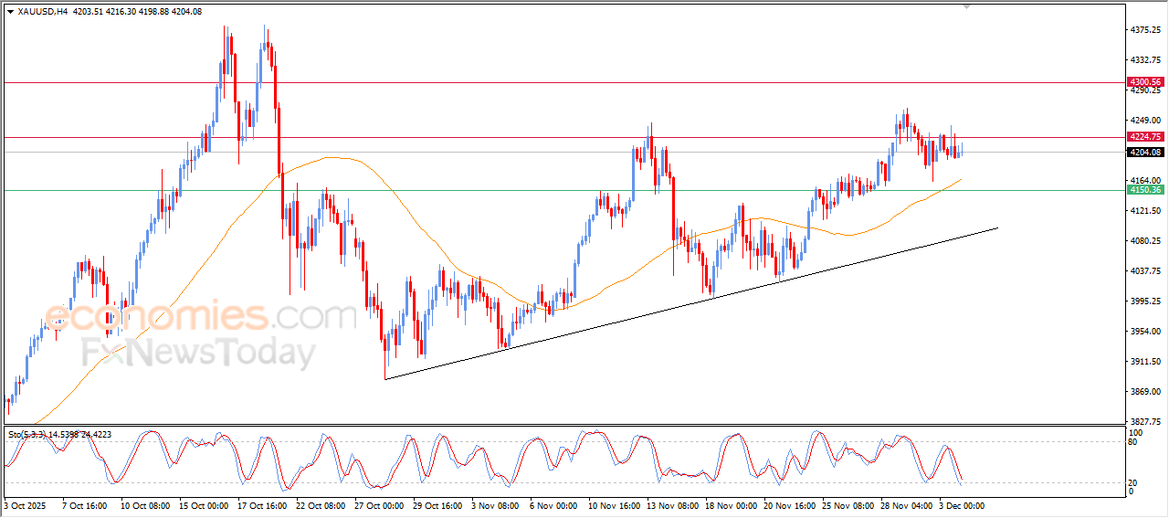
Task: Click the 18 Nov 00:00 time label
Action: tap(732, 505)
